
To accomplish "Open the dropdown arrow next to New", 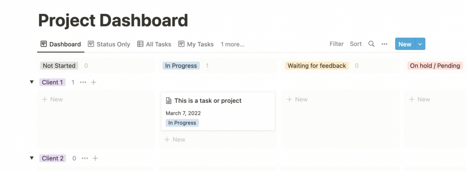I will pyautogui.click(x=420, y=44).
